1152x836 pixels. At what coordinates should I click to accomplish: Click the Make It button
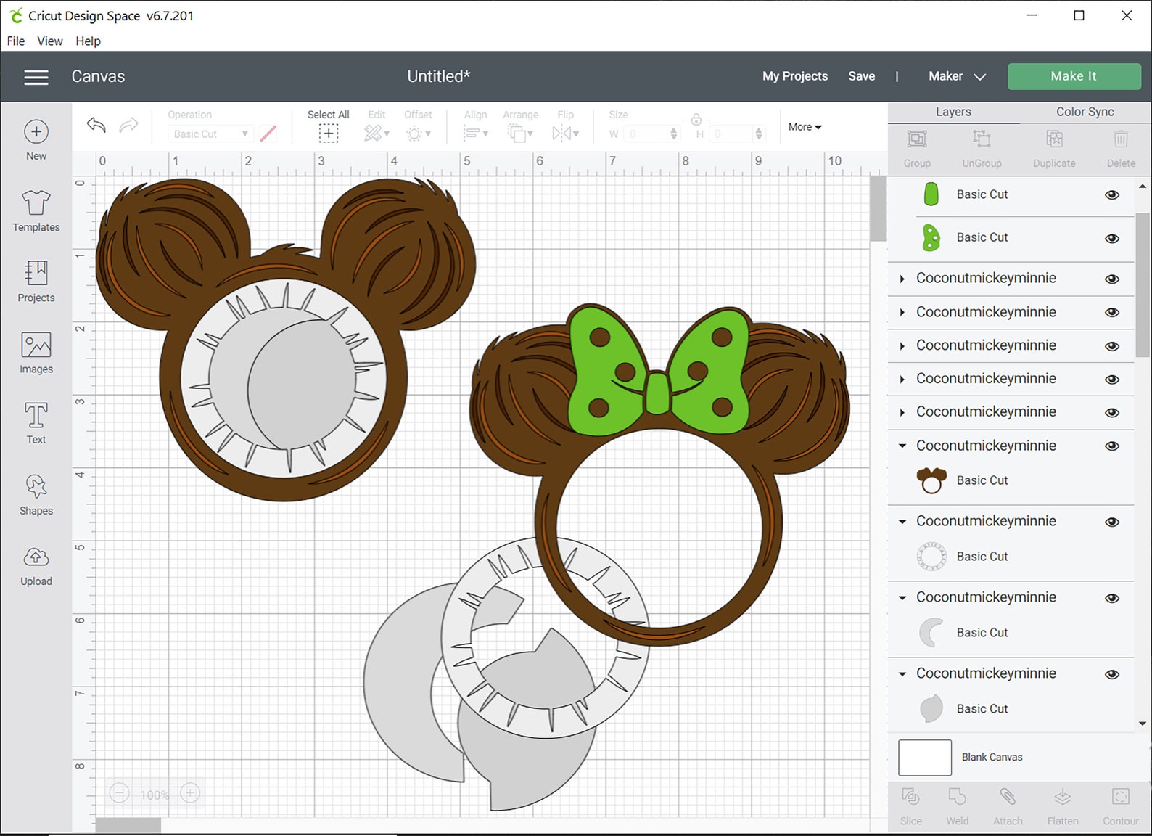tap(1074, 76)
